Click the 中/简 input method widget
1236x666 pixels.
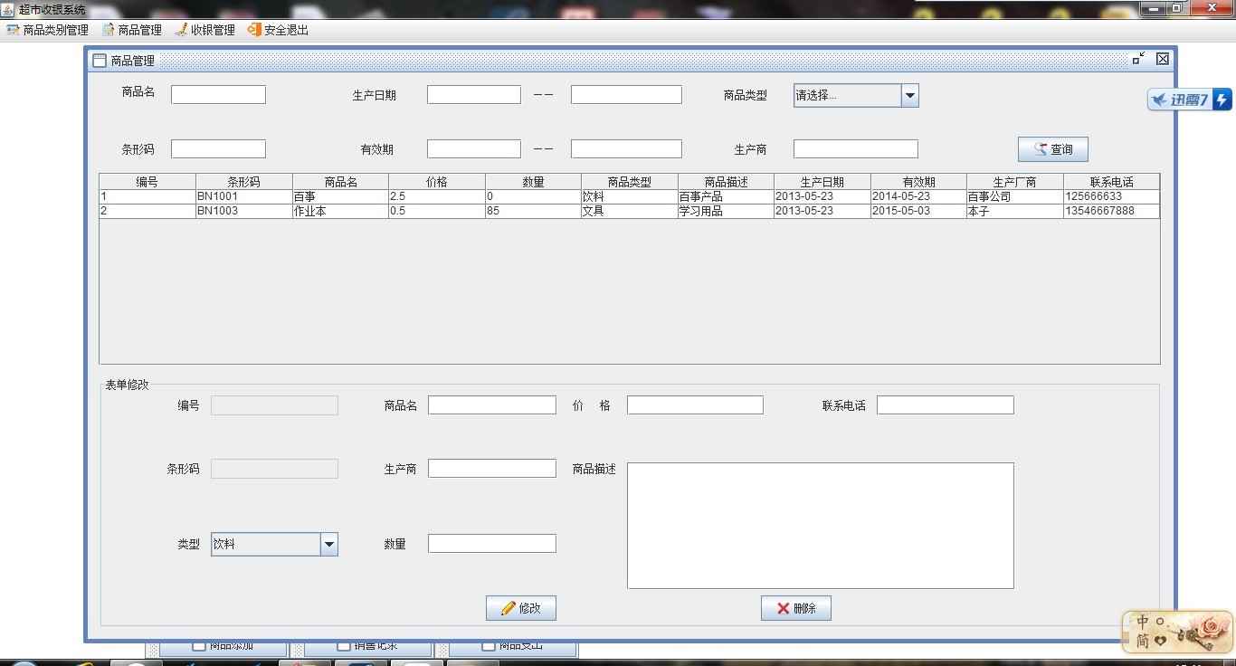(x=1177, y=632)
